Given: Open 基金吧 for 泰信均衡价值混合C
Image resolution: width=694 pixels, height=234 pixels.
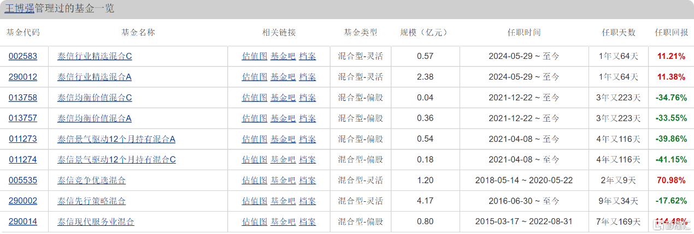Looking at the screenshot, I should 283,98.
